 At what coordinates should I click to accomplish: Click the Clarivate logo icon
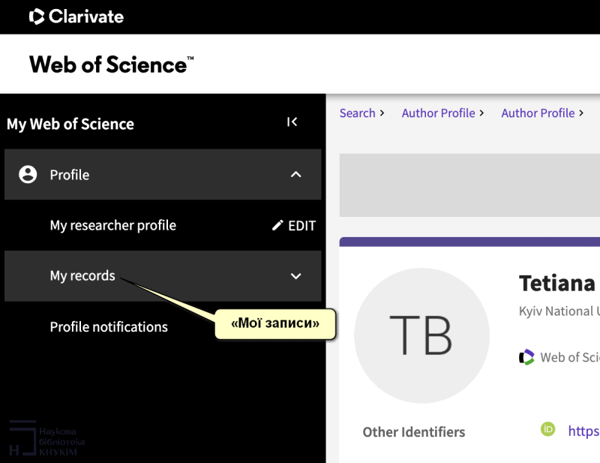click(x=37, y=17)
